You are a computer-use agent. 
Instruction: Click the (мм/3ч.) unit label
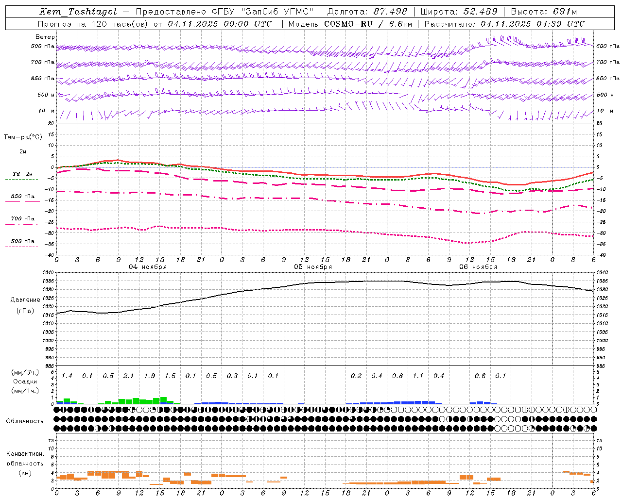pos(25,372)
